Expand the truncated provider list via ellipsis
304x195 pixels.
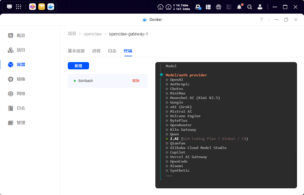(x=169, y=175)
